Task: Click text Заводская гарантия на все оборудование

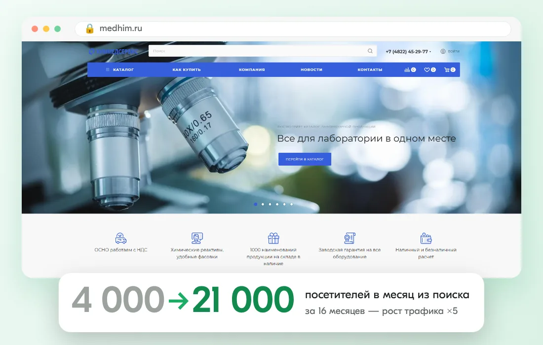Action: tap(350, 253)
